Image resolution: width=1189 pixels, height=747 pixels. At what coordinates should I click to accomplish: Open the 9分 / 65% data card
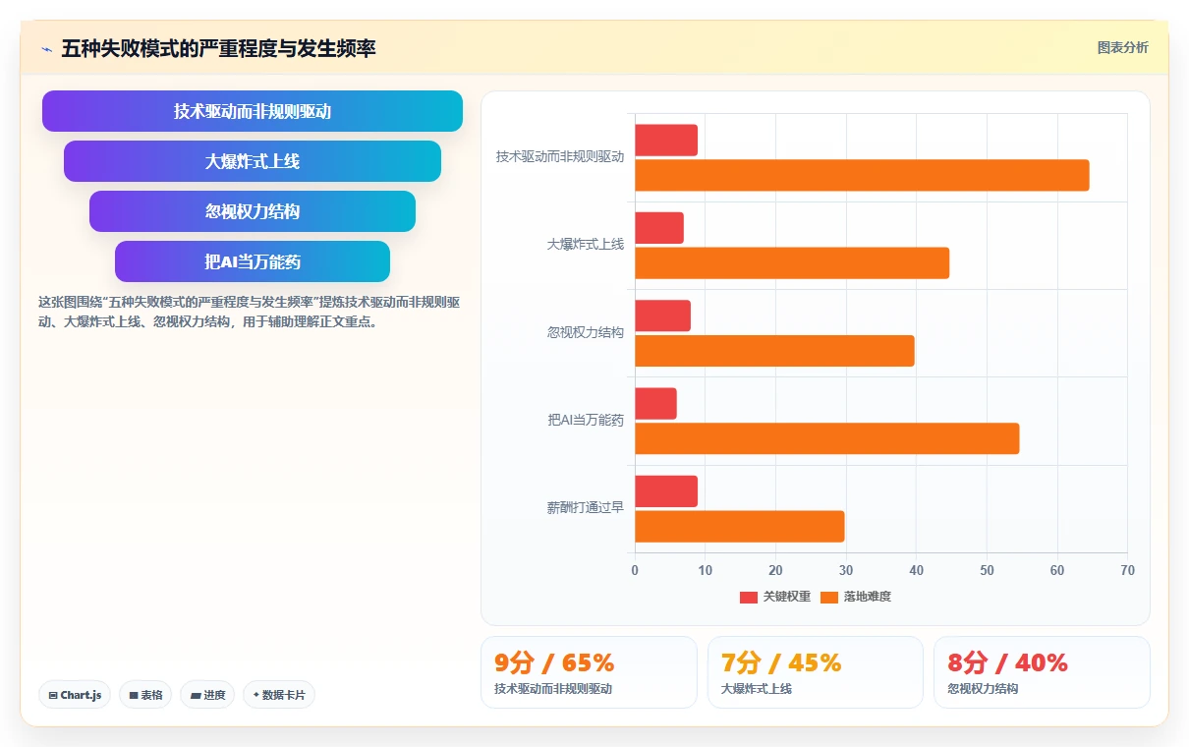tap(589, 672)
